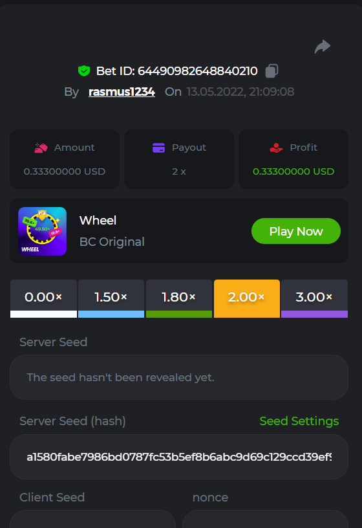
Task: Open rasmus1234 user profile link
Action: (x=122, y=92)
